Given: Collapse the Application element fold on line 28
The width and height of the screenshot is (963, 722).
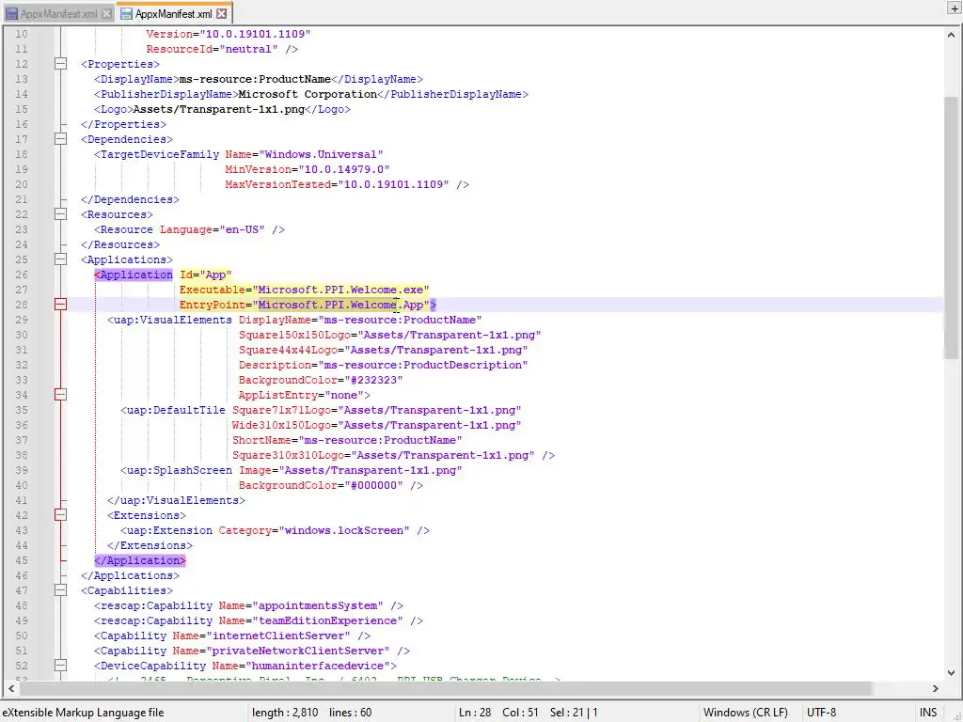Looking at the screenshot, I should (60, 305).
